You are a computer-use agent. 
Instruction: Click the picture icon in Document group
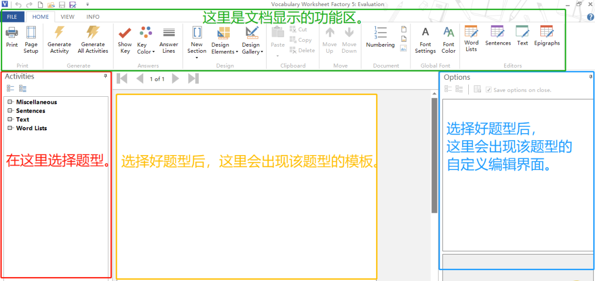[x=404, y=48]
